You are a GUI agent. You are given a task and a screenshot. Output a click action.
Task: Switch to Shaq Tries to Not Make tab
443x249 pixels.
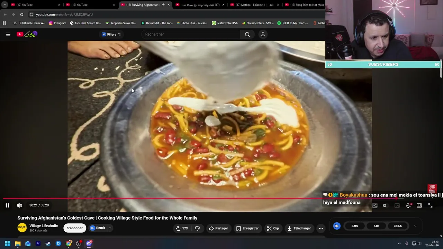tap(305, 5)
